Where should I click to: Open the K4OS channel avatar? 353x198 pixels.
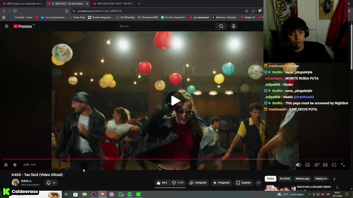click(15, 182)
